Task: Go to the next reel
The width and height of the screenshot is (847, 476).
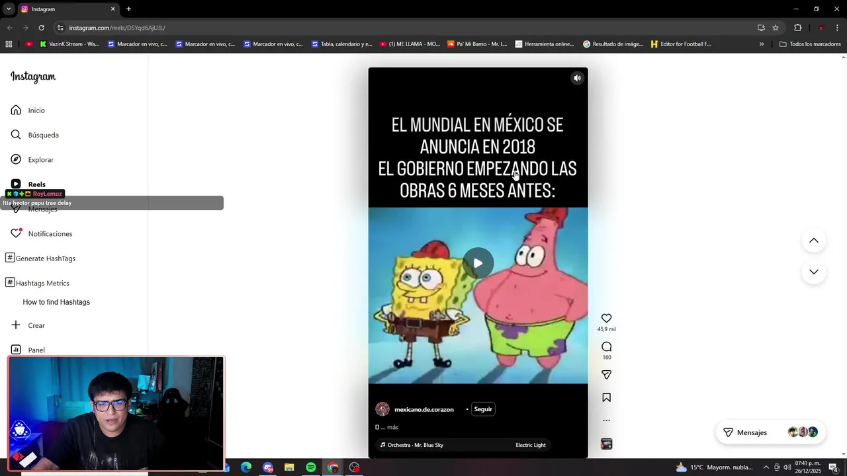Action: [x=814, y=272]
